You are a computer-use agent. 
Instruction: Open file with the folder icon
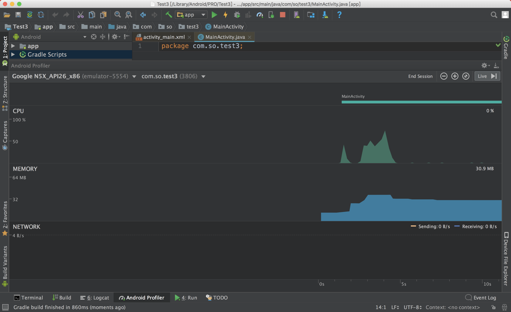(7, 15)
